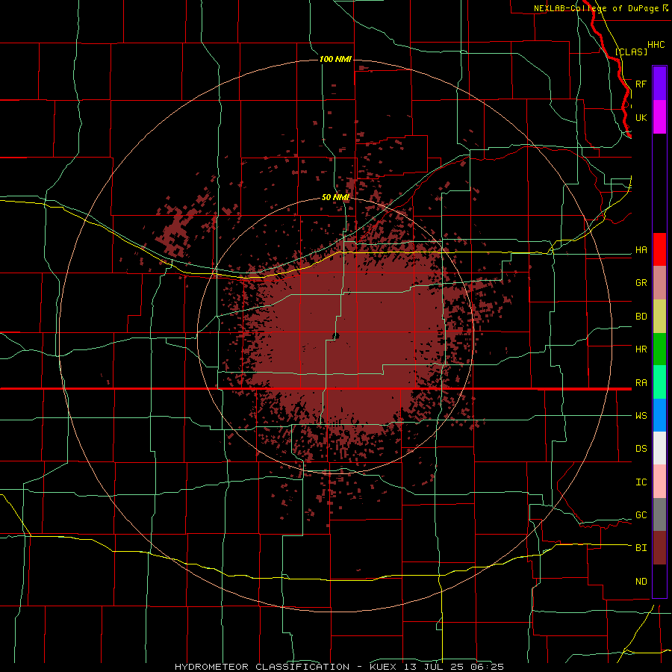The height and width of the screenshot is (672, 672).
Task: Click the dark red BI swatch
Action: 659,548
